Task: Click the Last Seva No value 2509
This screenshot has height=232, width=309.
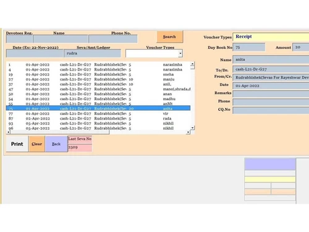Action: (x=80, y=147)
